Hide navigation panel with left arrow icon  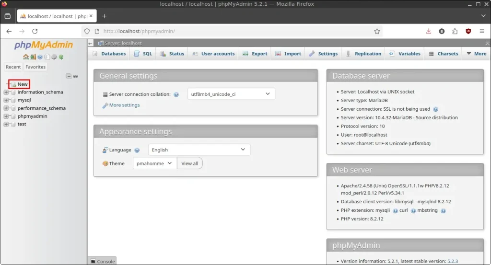90,43
